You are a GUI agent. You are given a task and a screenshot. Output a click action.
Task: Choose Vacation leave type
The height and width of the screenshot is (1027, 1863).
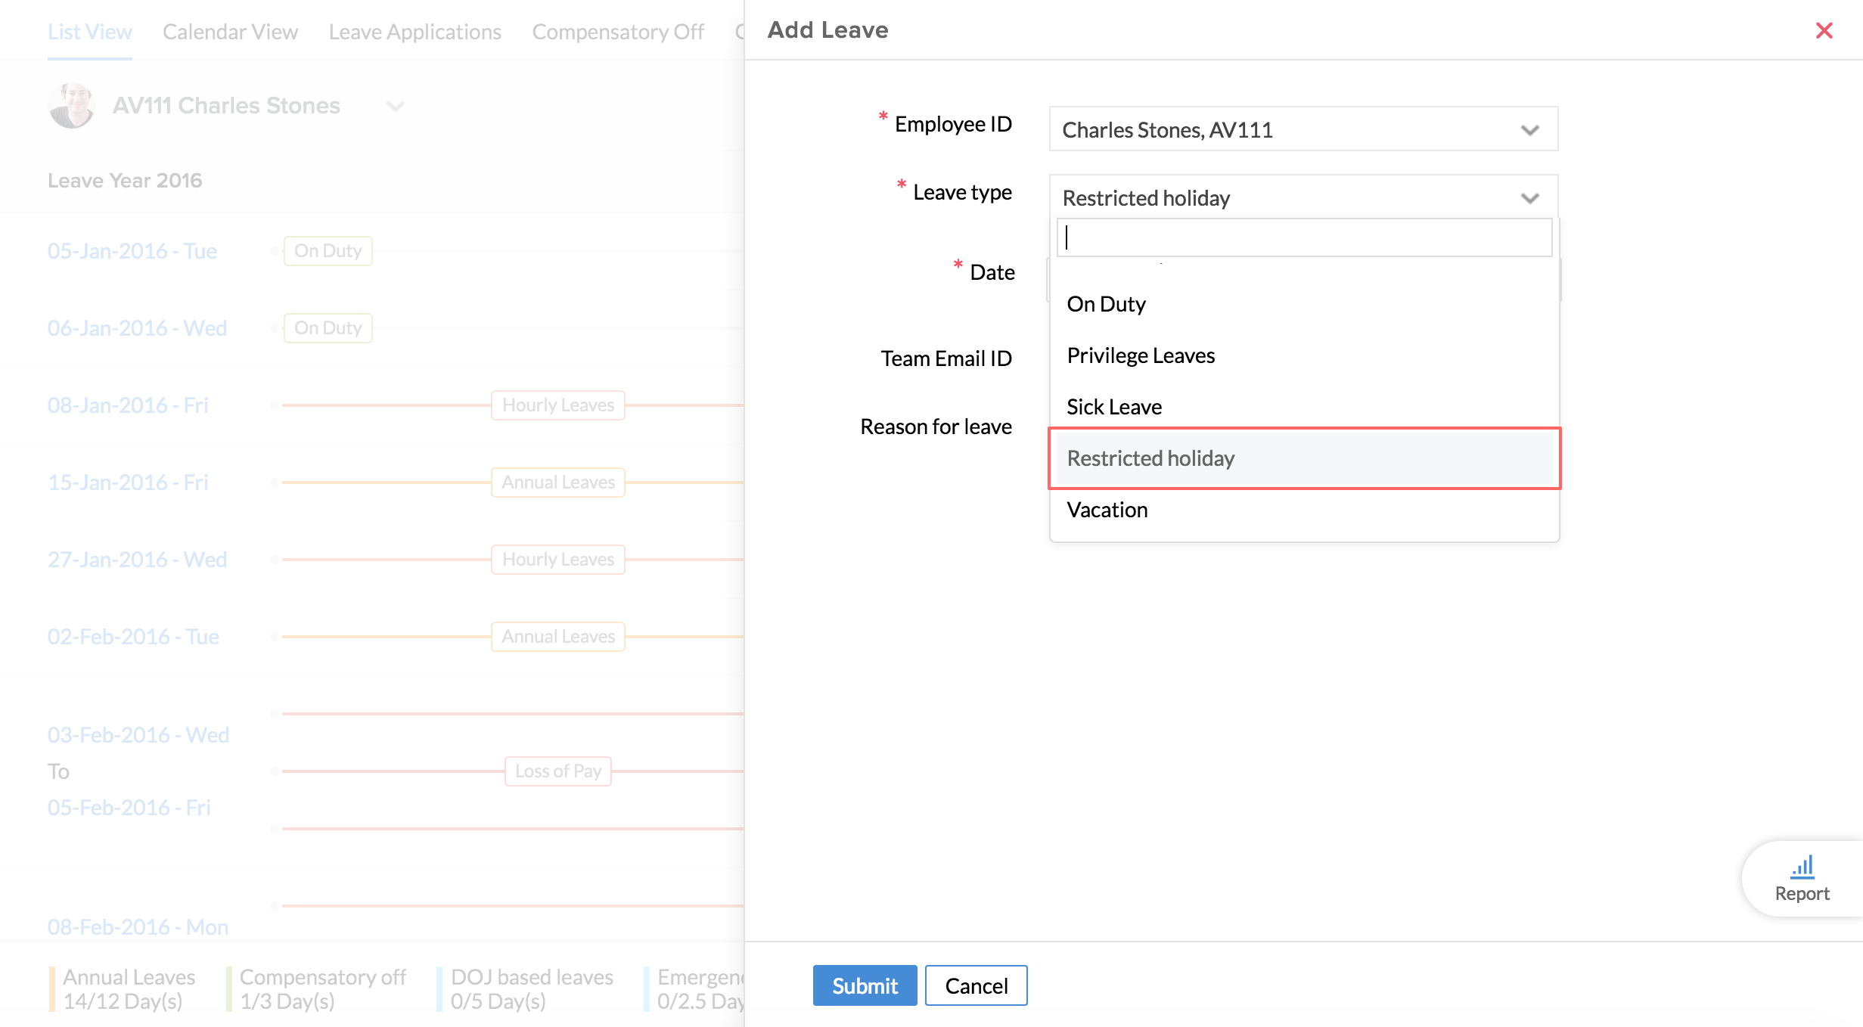1107,510
